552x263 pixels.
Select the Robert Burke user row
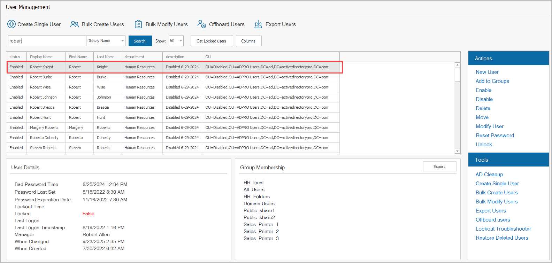(x=41, y=77)
